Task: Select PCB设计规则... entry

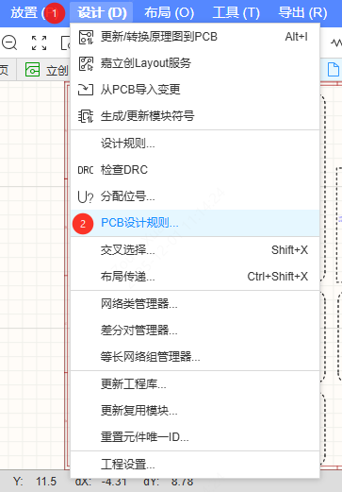Action: point(195,223)
